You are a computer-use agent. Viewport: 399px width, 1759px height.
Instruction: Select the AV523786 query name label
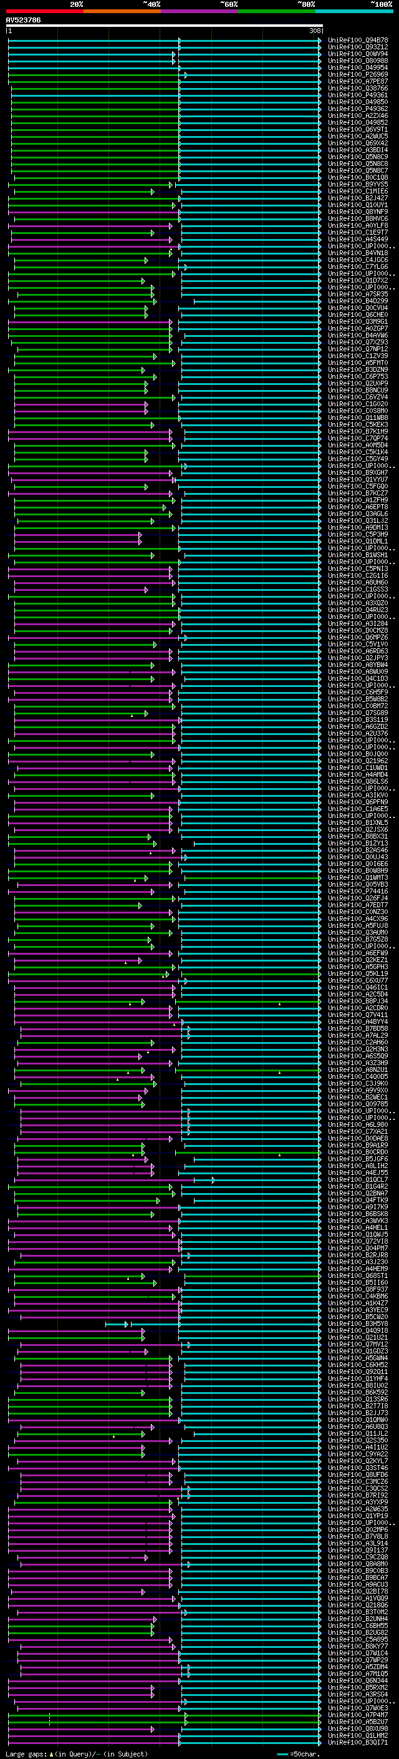tap(23, 21)
